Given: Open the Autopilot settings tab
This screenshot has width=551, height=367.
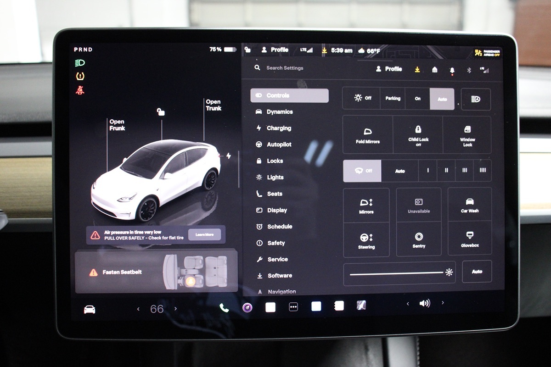Looking at the screenshot, I should click(x=279, y=145).
